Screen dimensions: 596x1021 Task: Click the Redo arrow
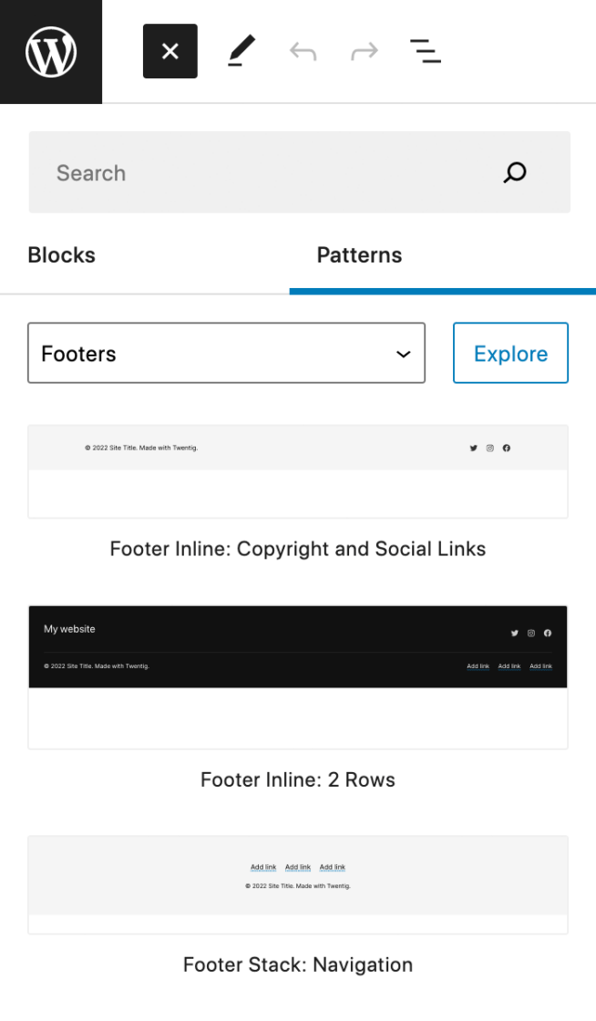point(365,51)
